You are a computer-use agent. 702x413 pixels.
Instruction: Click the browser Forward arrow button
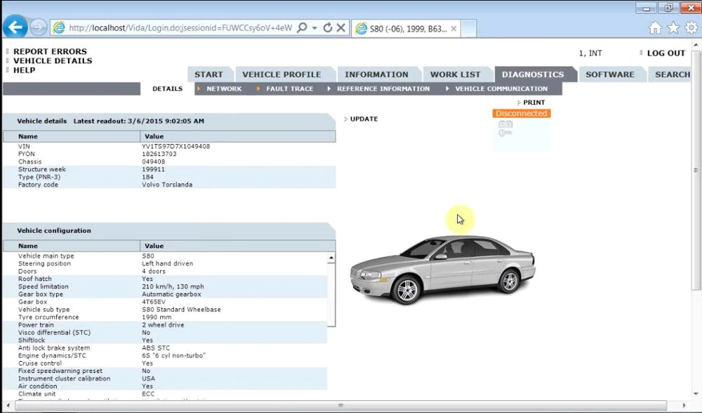click(39, 28)
